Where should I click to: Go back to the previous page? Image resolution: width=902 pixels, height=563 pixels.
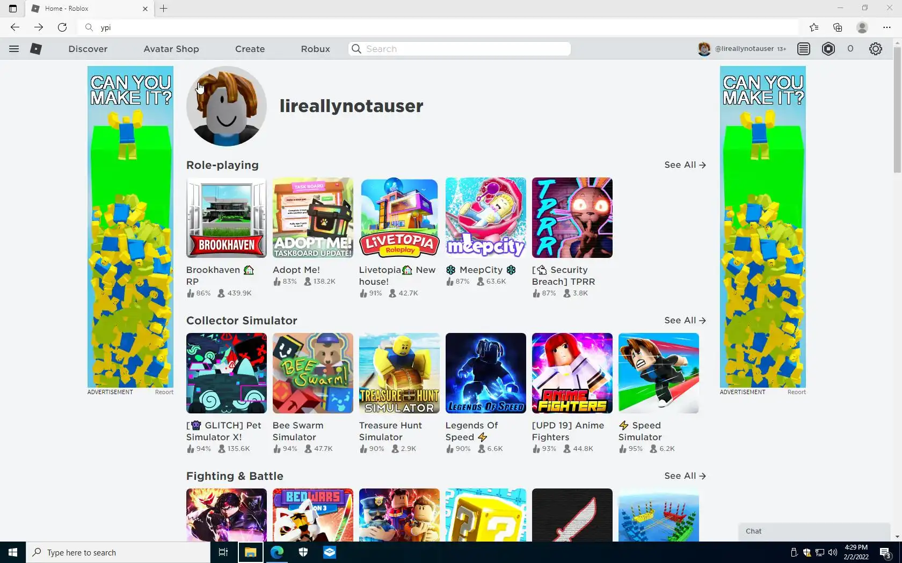(x=15, y=27)
